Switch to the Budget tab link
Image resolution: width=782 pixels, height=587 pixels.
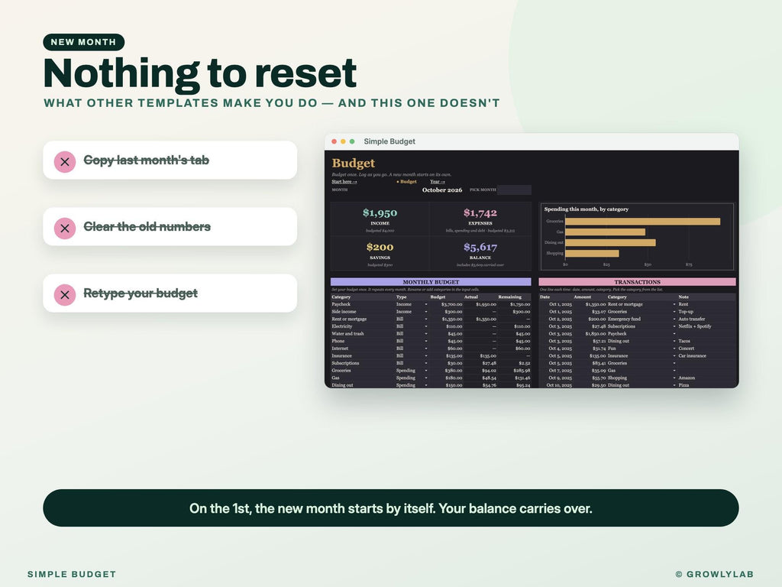(406, 182)
